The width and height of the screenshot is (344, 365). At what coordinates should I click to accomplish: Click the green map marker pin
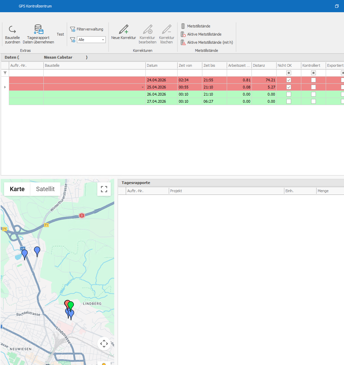coord(71,305)
